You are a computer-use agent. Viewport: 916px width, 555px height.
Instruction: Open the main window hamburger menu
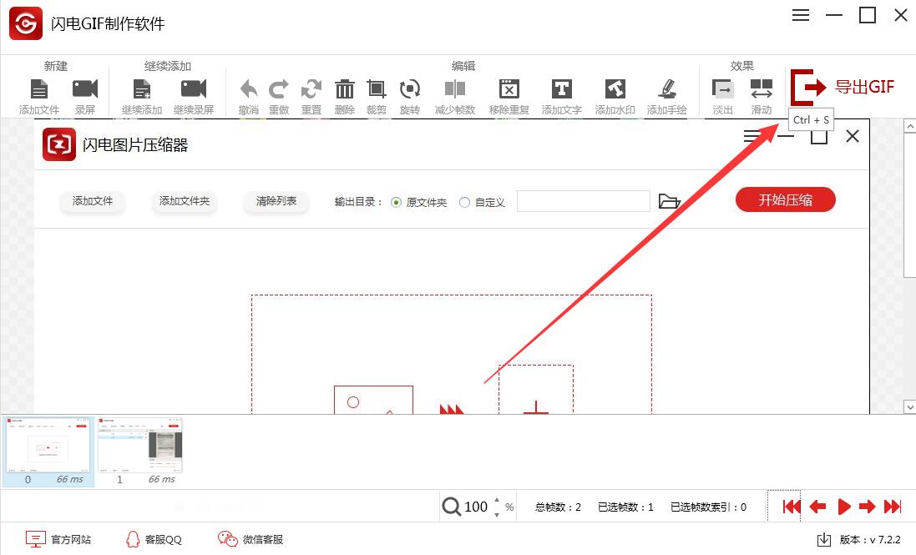[x=800, y=14]
